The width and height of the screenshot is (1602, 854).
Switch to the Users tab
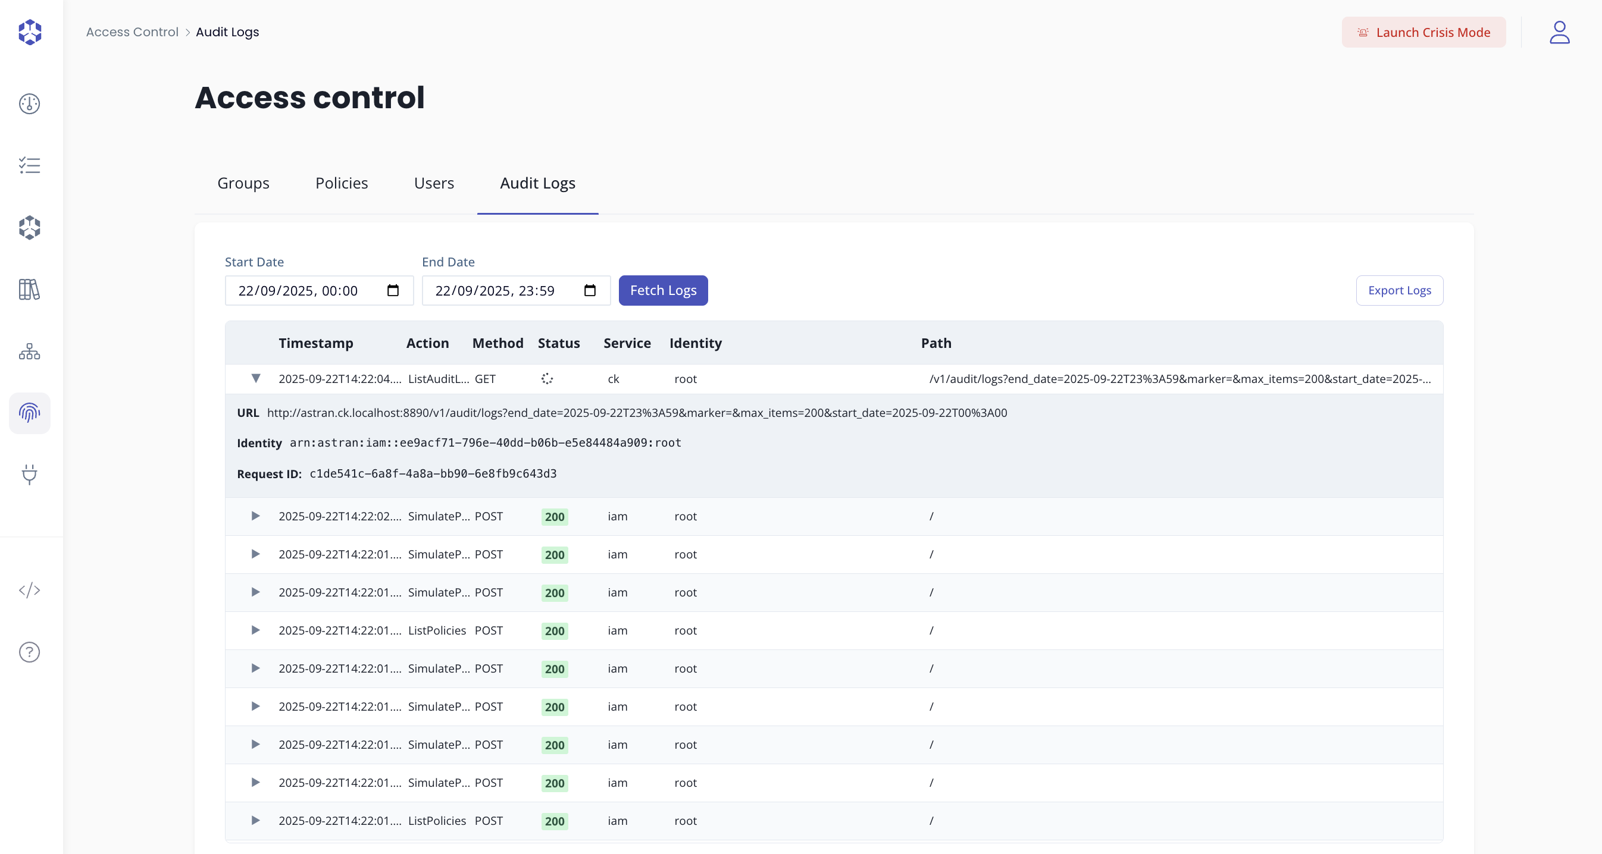click(433, 183)
